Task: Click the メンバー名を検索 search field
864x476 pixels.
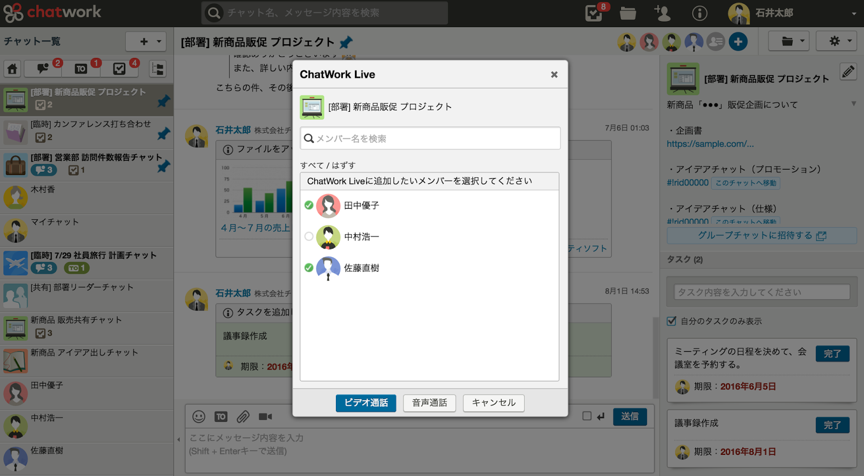Action: click(430, 138)
